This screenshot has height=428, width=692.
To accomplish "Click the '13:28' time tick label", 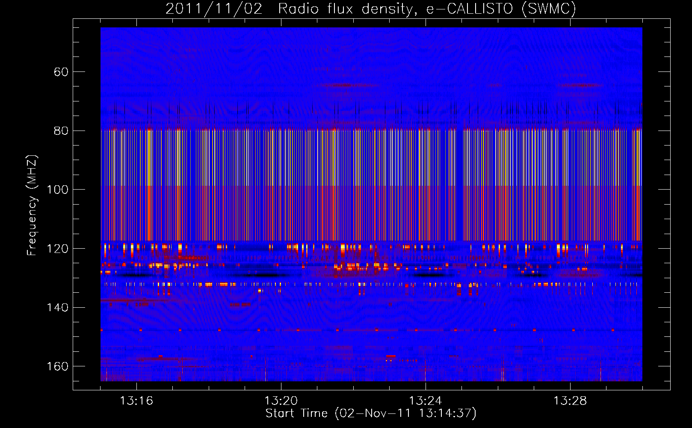I will click(x=570, y=401).
